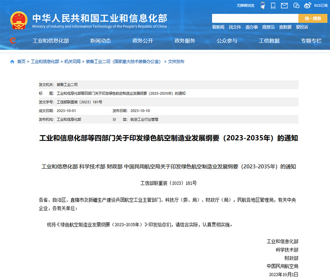
Task: Click 找文件 quick link
Action: coord(235,27)
